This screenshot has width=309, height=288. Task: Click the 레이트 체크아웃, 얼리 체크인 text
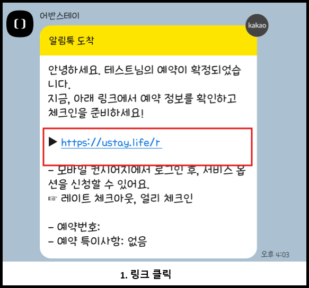(x=127, y=198)
